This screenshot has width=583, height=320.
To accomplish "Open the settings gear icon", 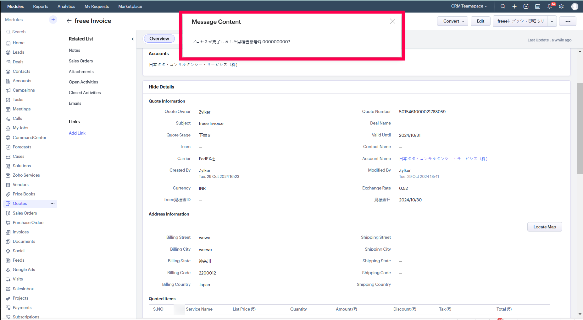I will 561,6.
